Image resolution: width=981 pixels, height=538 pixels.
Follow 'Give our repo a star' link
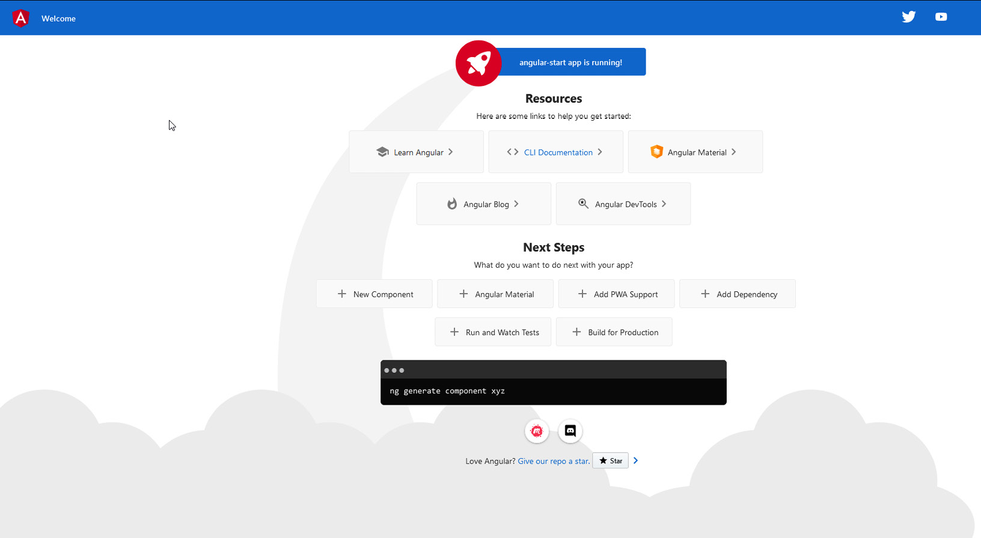coord(554,461)
